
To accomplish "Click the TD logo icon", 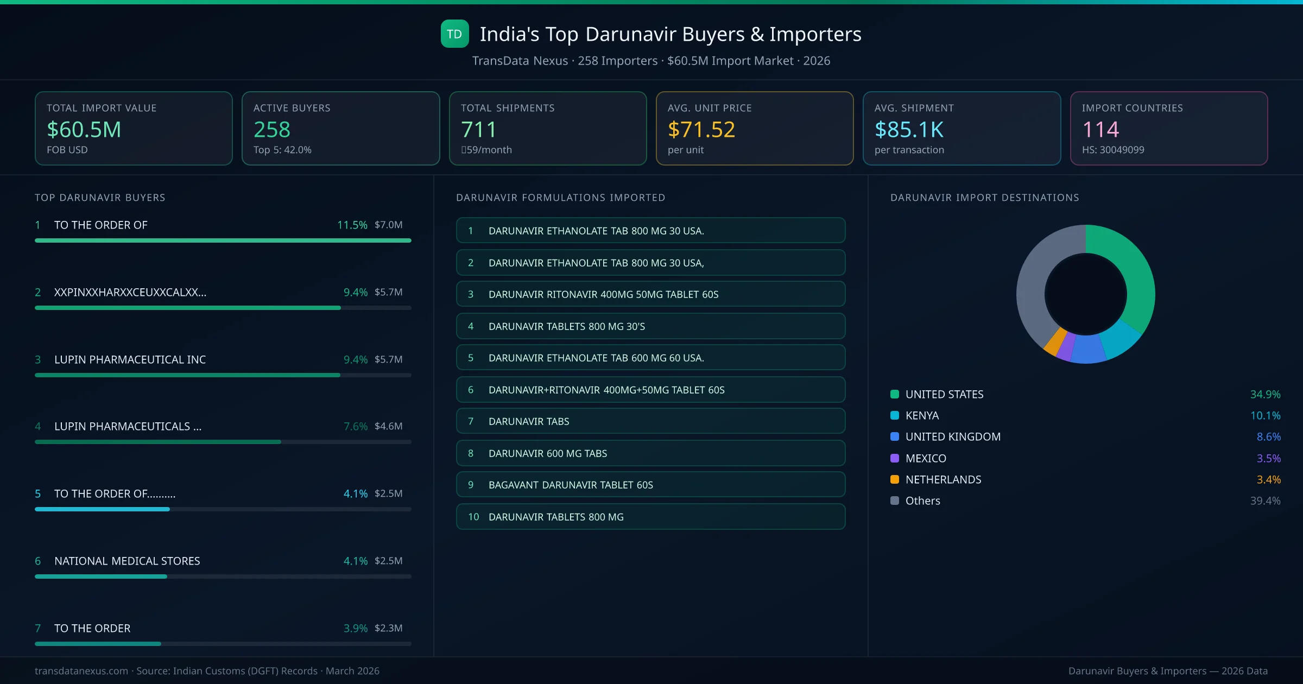I will point(454,34).
